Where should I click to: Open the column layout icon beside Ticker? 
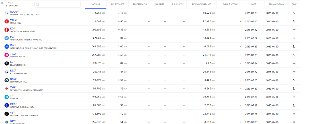click(x=2, y=3)
